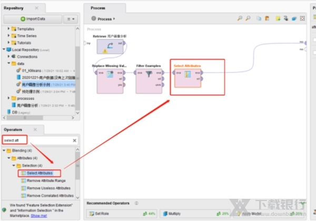Add the recommended Set Role operator
Viewport: 316px width, 221px height.
[102, 214]
